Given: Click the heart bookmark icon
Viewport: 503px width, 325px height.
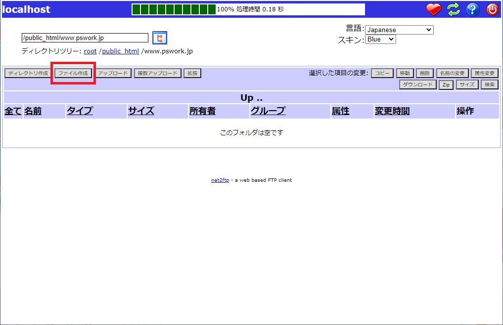Looking at the screenshot, I should coord(433,9).
